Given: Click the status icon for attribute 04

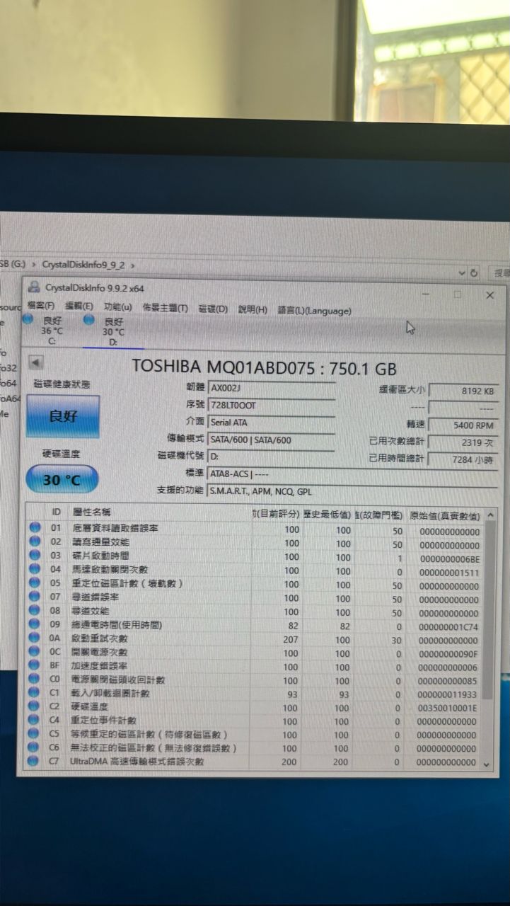Looking at the screenshot, I should pyautogui.click(x=35, y=568).
